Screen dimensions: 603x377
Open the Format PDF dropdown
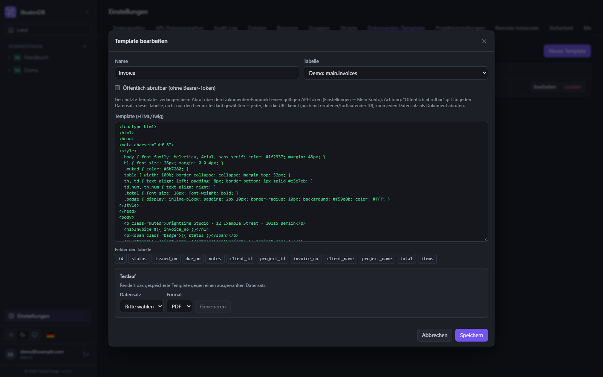click(179, 307)
